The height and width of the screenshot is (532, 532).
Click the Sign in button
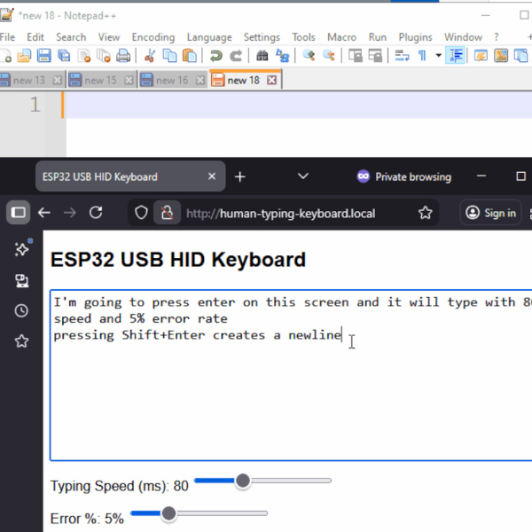[490, 213]
